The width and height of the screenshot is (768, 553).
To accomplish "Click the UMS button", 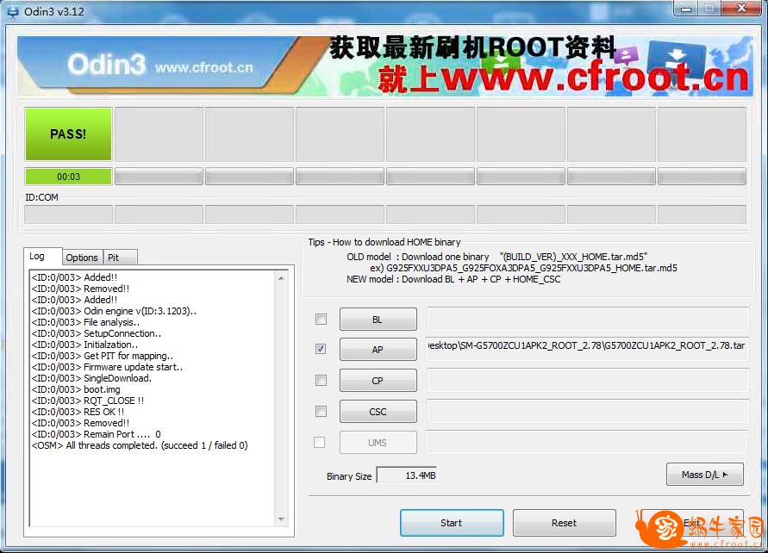I will (x=378, y=443).
